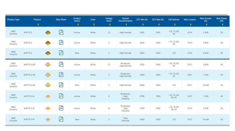Screen dimensions: 235x131
Task: View the LED thumbnail for XHP70.3 HI 12-volt row
Action: click(x=48, y=108)
